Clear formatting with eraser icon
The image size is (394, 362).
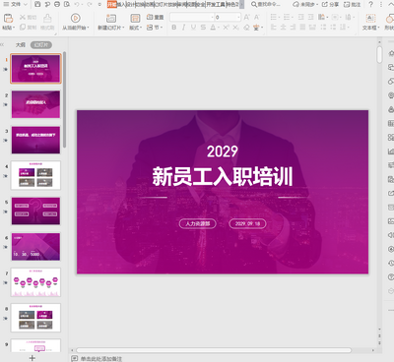click(246, 28)
